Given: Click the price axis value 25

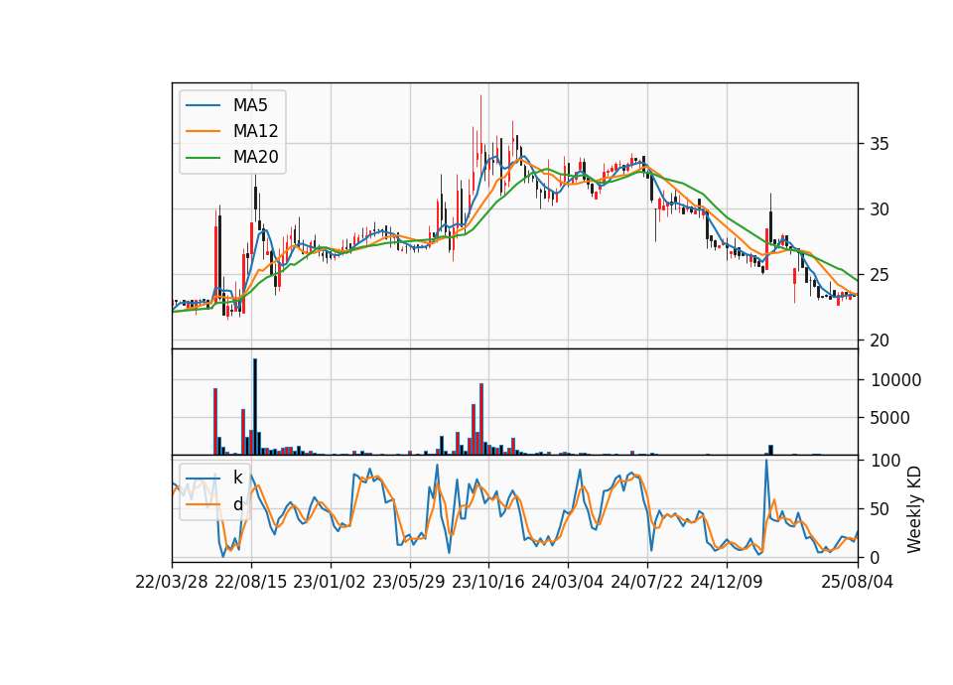Looking at the screenshot, I should [x=880, y=275].
